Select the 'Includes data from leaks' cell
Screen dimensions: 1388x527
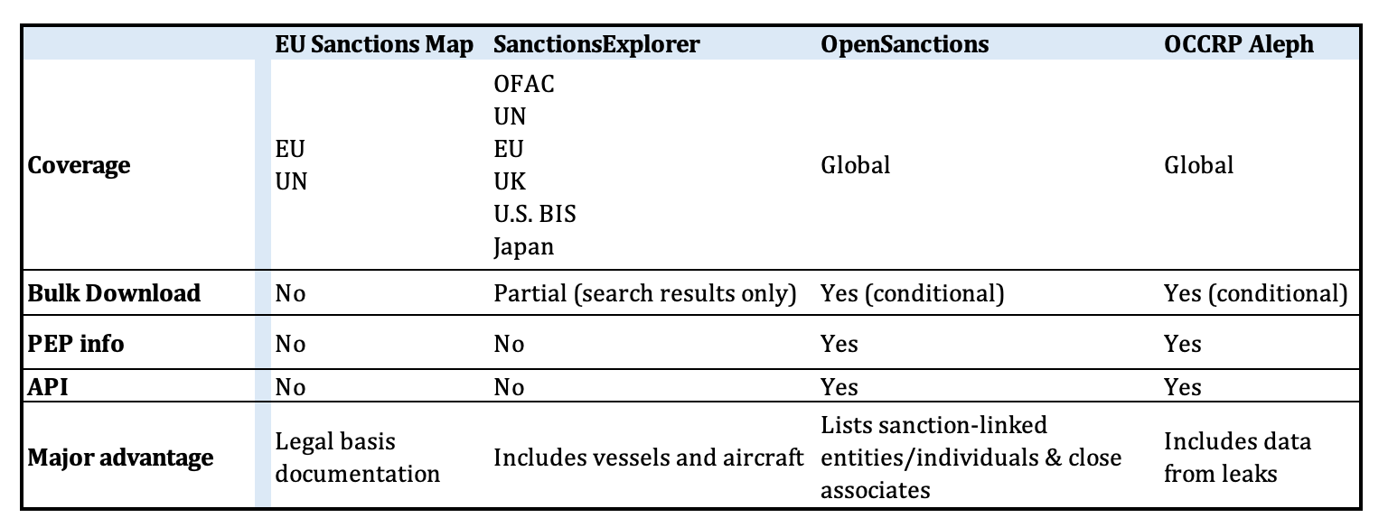pos(1237,458)
